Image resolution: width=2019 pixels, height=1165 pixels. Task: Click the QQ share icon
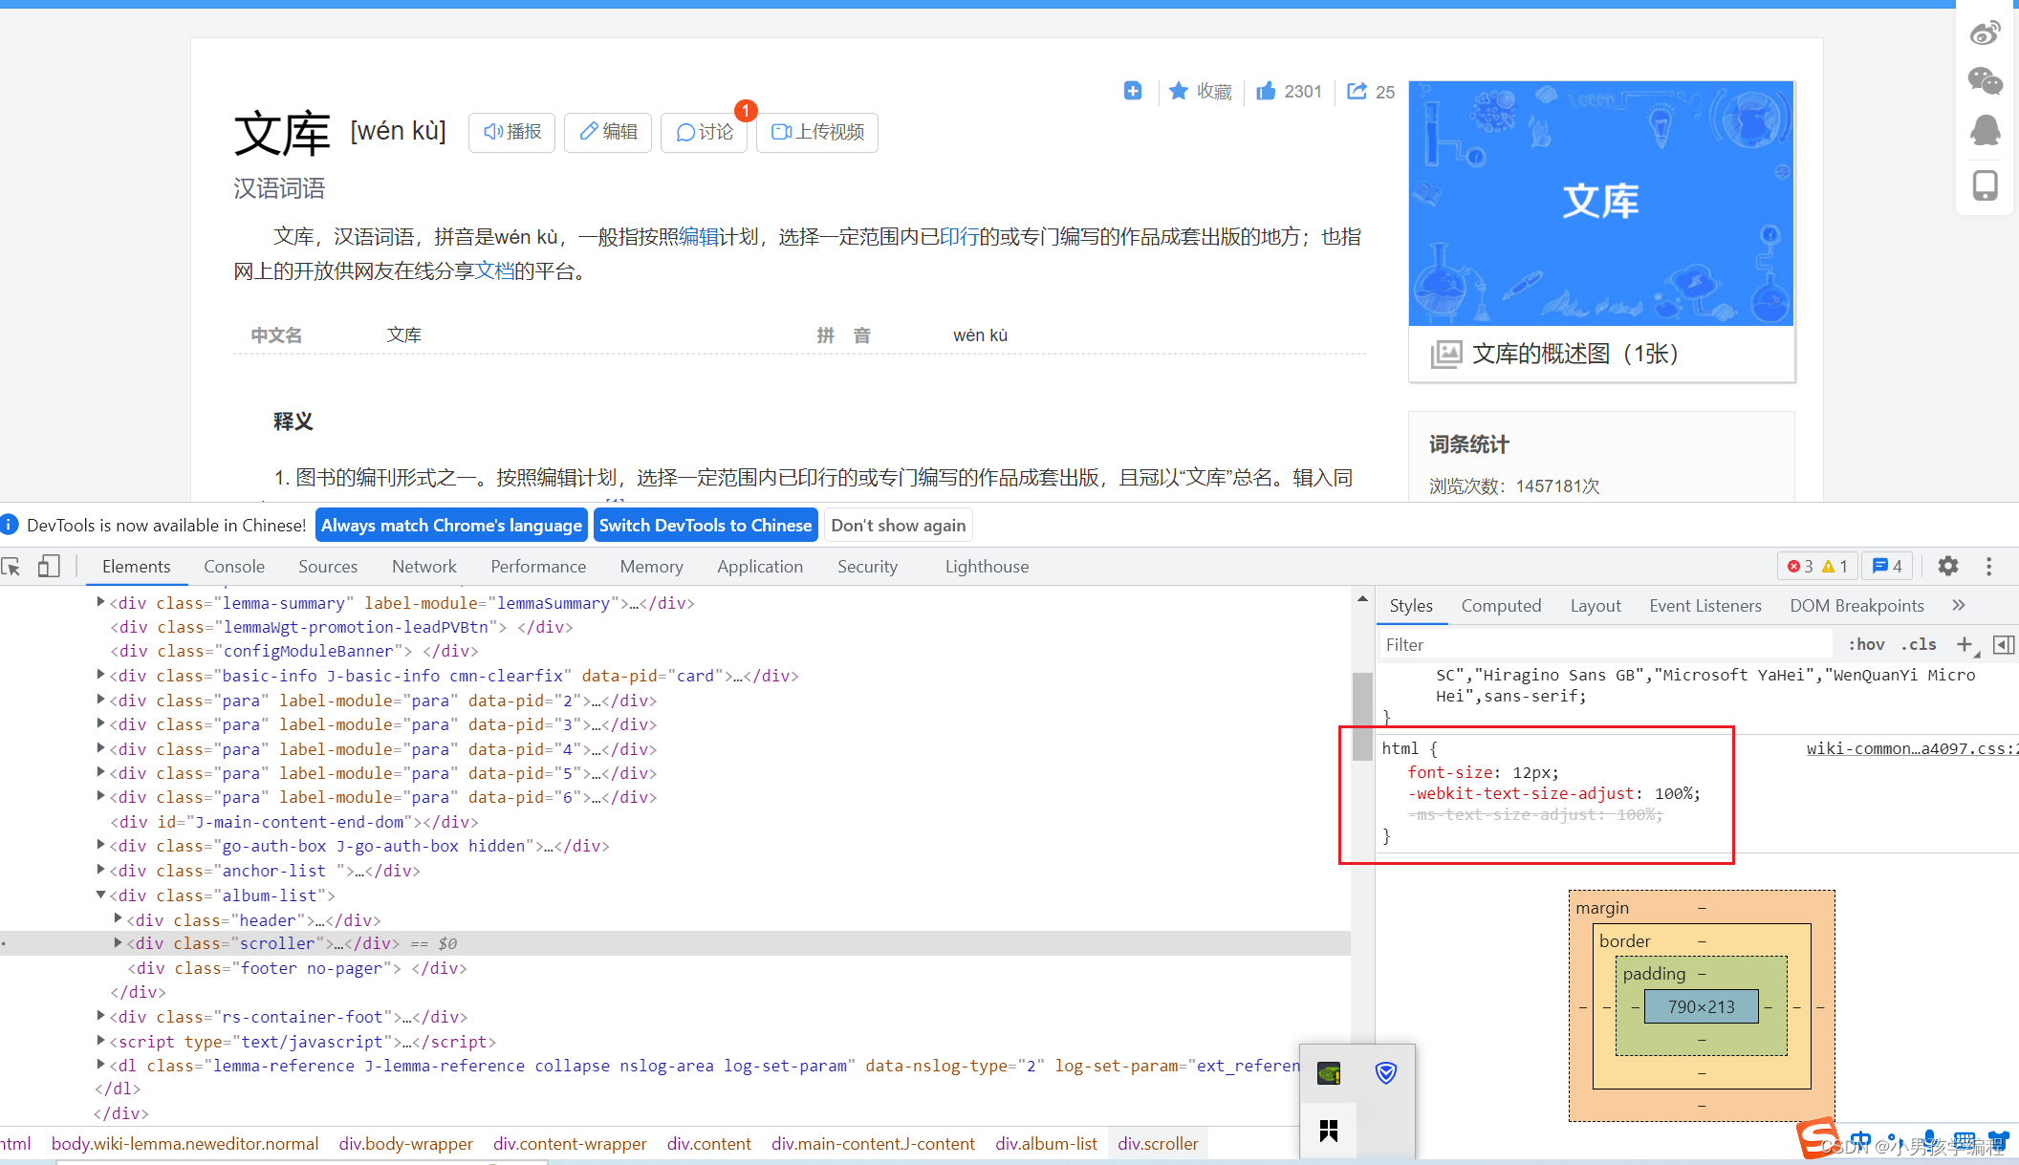tap(1986, 130)
